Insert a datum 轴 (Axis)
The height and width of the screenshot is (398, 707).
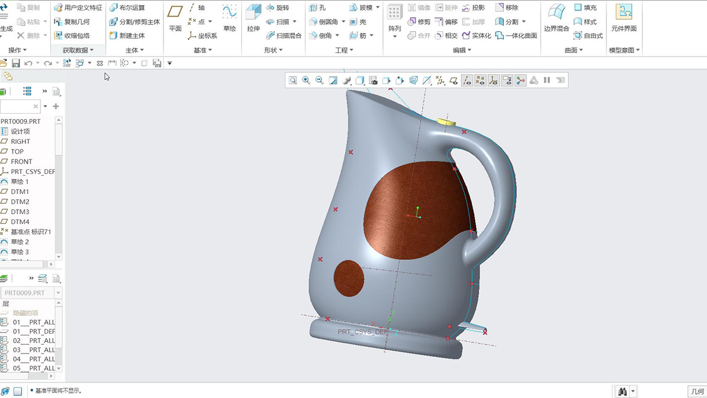(196, 8)
